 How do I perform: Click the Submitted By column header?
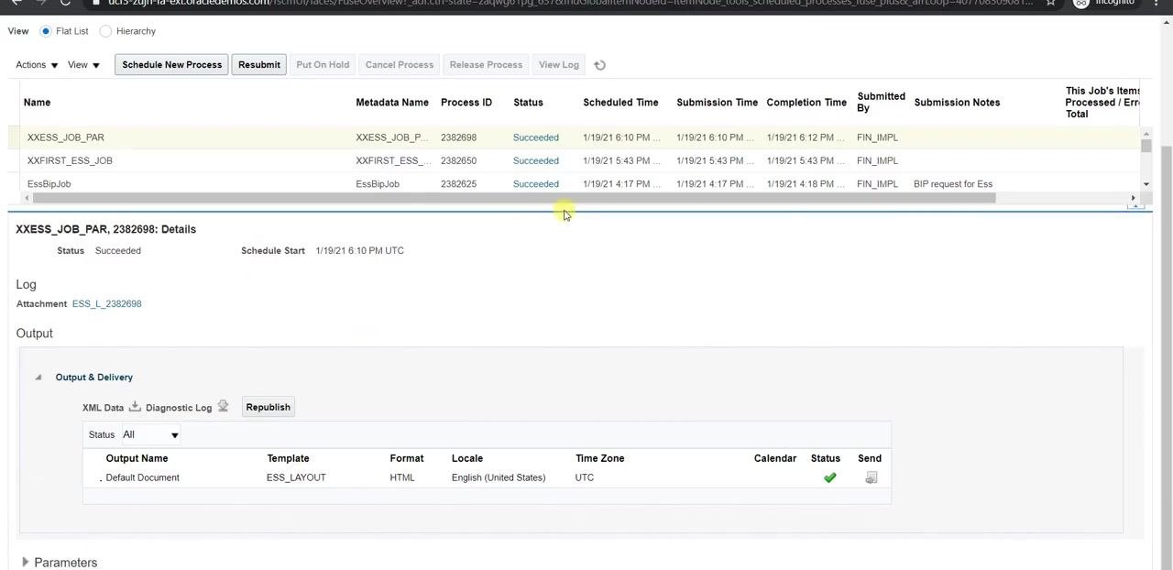tap(882, 102)
